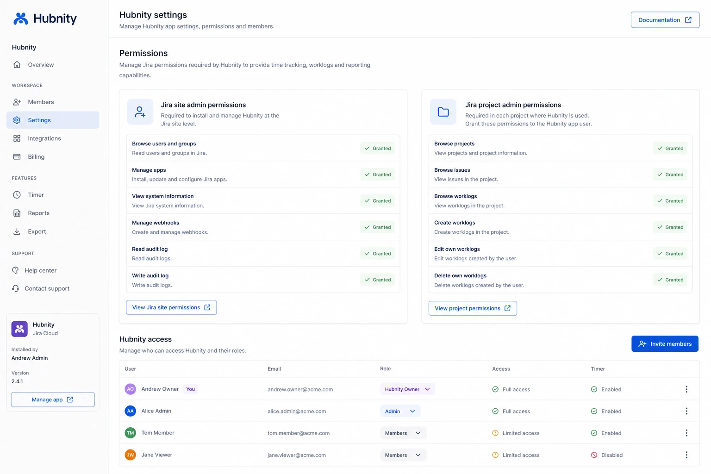Click the Export download icon
Screen dimensions: 711x474
tap(17, 231)
